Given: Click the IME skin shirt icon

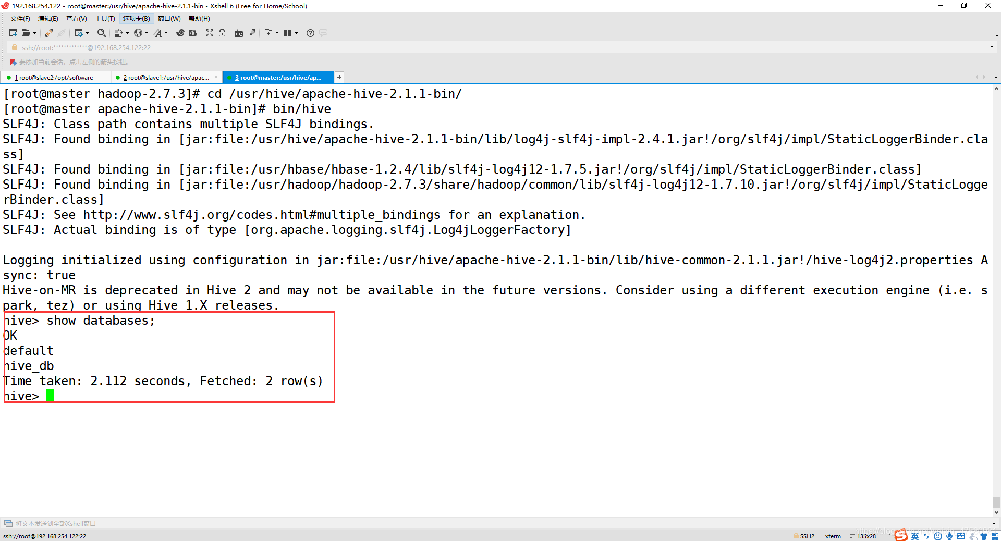Looking at the screenshot, I should tap(984, 536).
